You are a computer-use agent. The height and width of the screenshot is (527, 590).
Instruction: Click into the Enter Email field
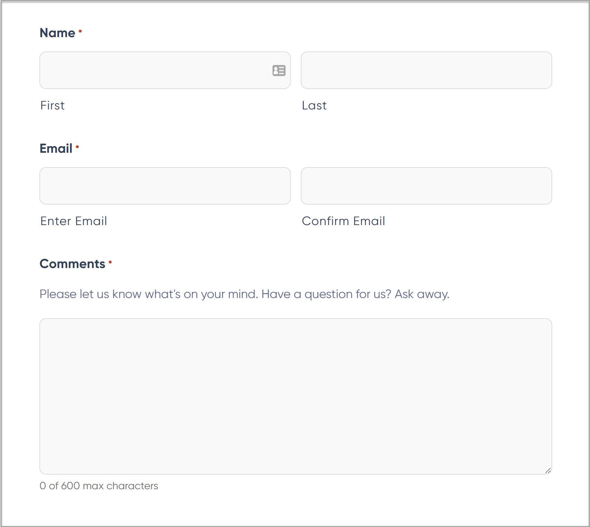[165, 186]
